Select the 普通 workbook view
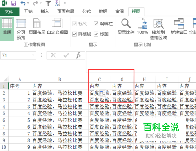196x151 pixels. coord(7,29)
